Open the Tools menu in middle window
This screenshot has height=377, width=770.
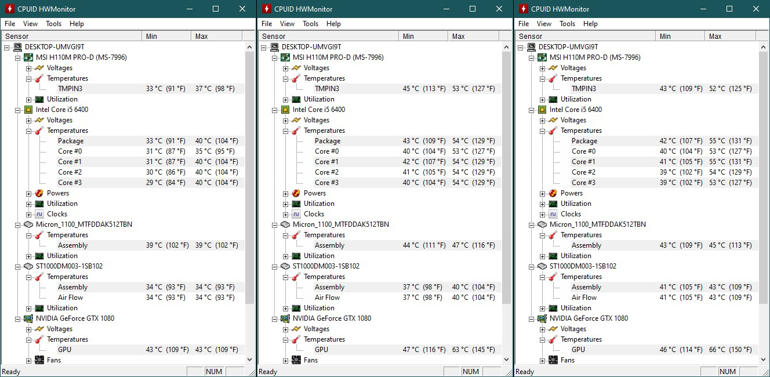click(310, 24)
